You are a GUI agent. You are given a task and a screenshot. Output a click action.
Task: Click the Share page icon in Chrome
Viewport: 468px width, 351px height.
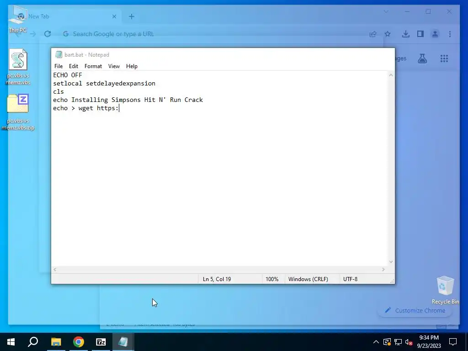[373, 34]
